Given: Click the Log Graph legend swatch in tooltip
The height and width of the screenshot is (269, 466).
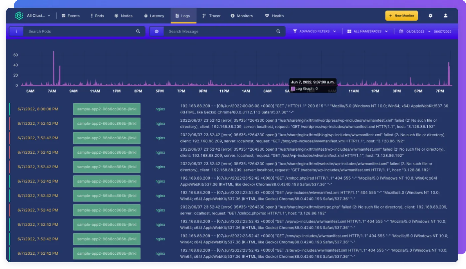Looking at the screenshot, I should [293, 89].
